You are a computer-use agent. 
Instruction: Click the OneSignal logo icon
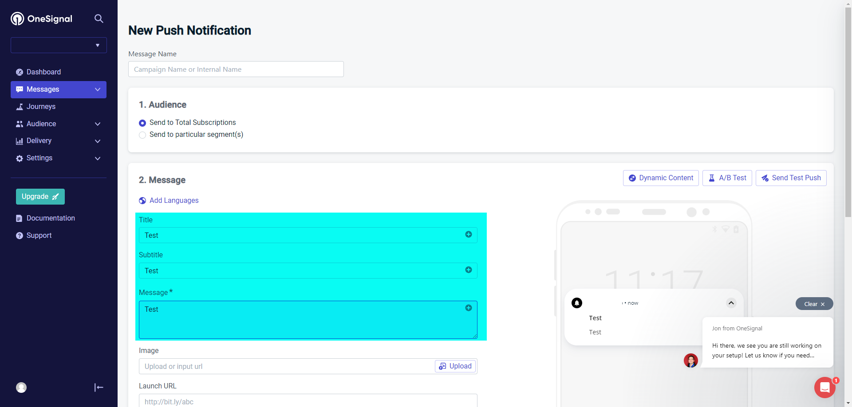click(17, 19)
